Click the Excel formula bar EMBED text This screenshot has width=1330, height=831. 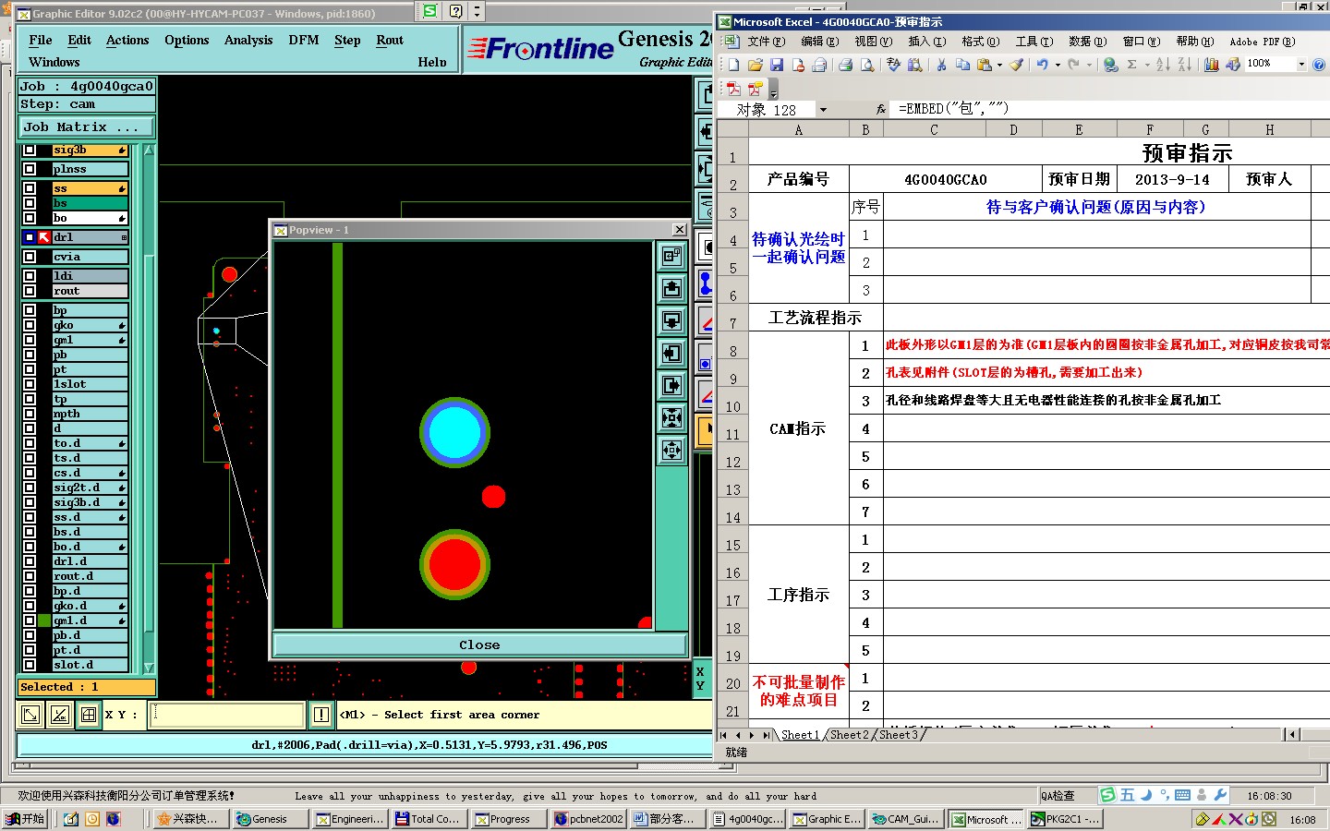pos(953,109)
